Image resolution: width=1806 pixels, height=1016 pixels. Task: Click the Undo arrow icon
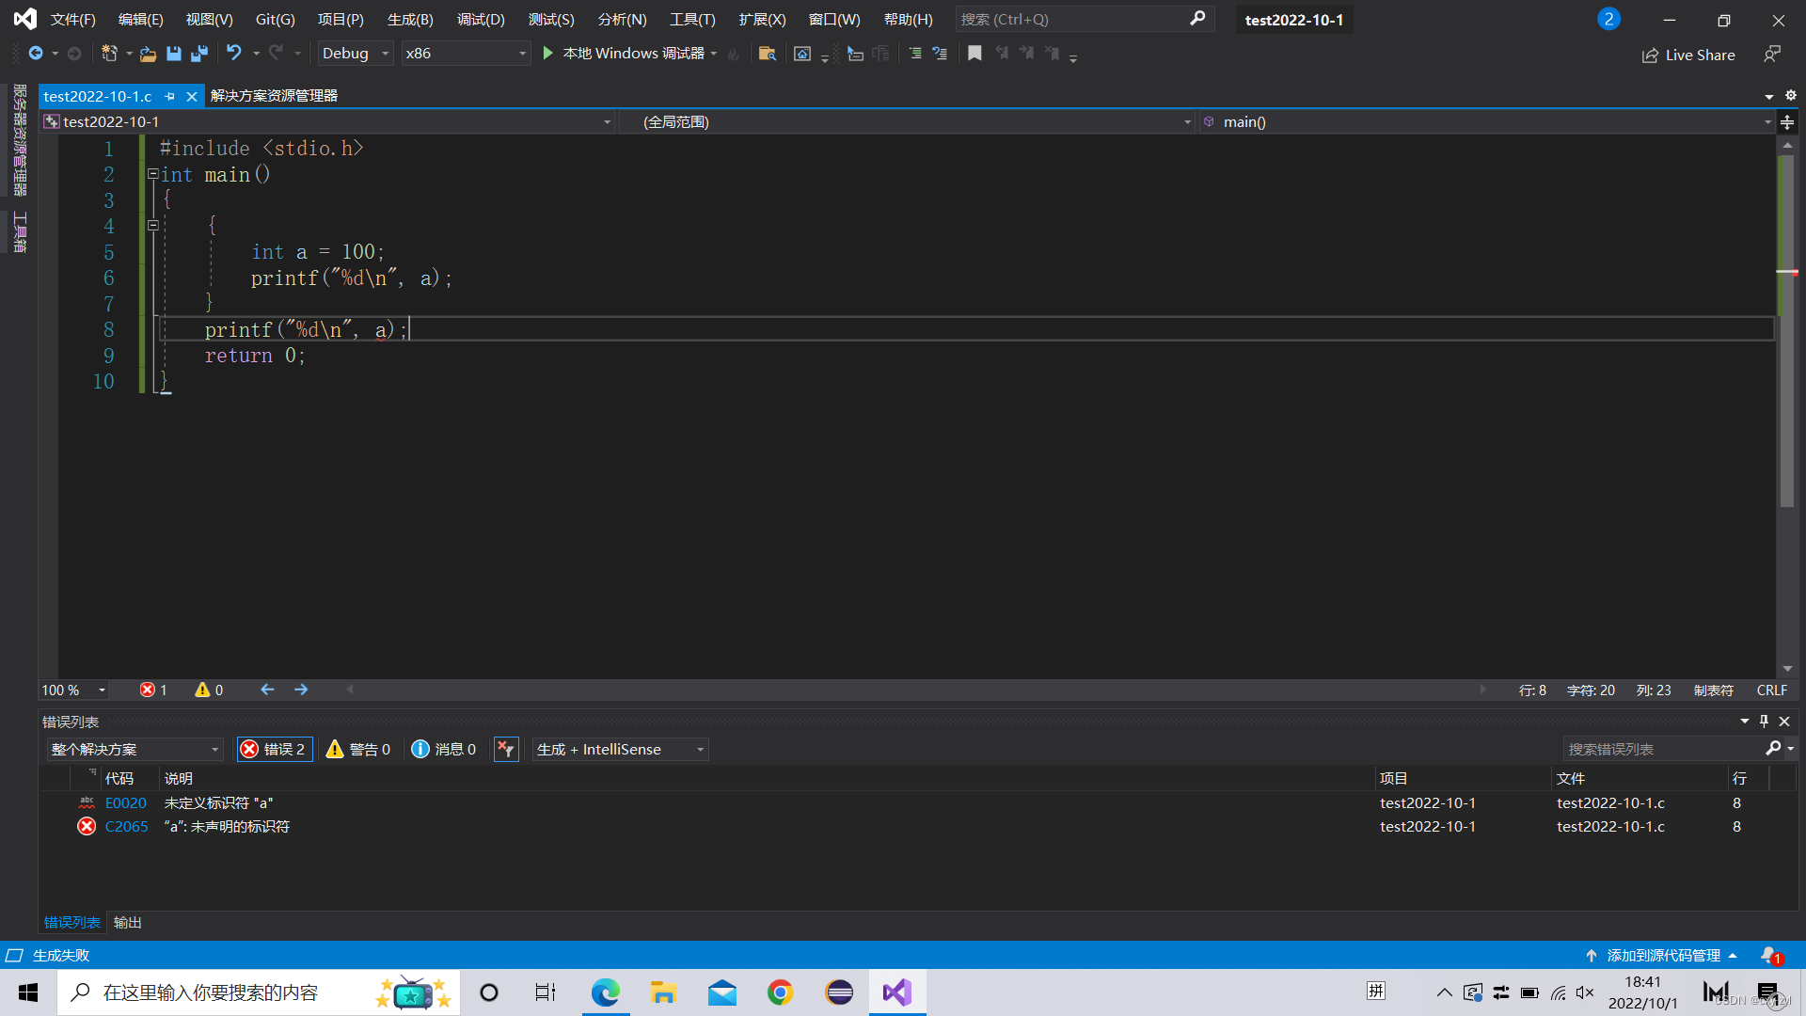point(233,54)
